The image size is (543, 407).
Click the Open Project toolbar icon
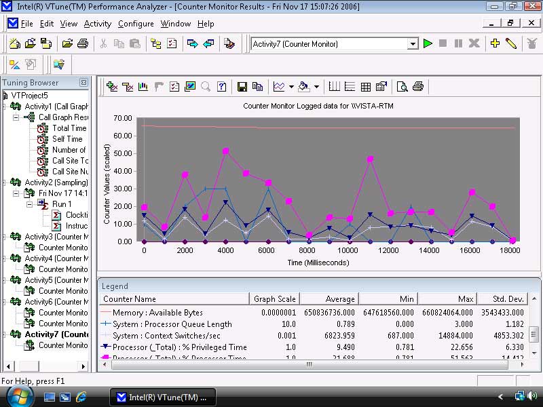coord(31,43)
